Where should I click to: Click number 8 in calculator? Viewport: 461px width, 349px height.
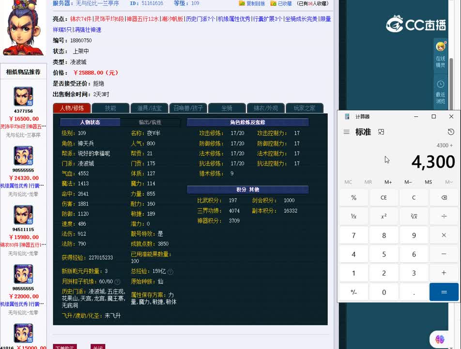pyautogui.click(x=384, y=235)
